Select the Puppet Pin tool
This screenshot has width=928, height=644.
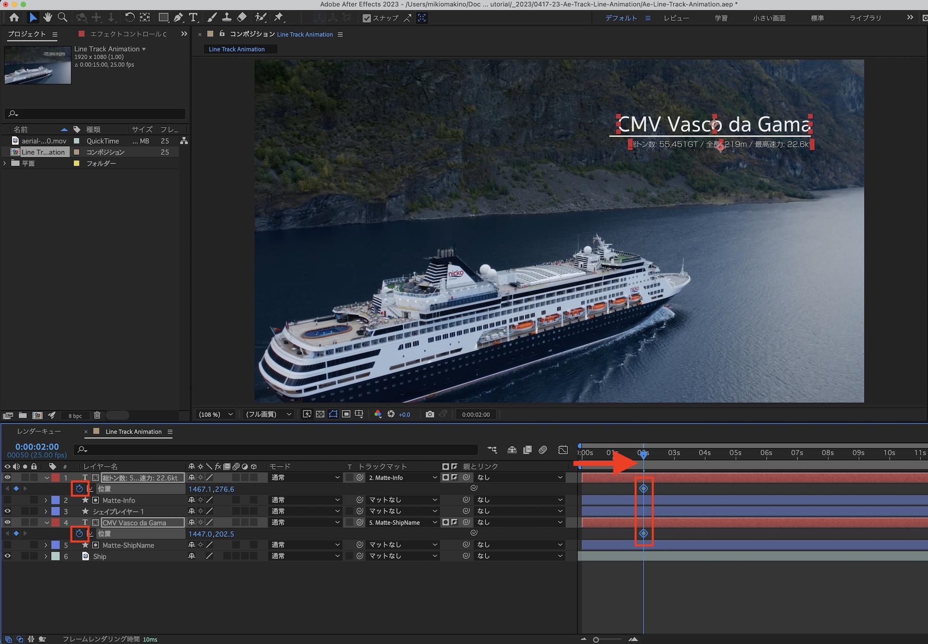(x=278, y=18)
